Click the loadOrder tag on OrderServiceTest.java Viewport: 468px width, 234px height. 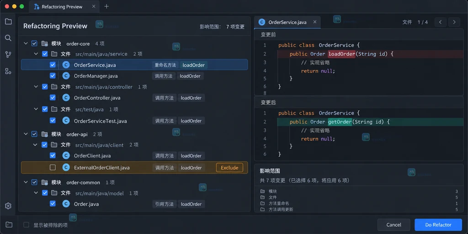point(191,121)
